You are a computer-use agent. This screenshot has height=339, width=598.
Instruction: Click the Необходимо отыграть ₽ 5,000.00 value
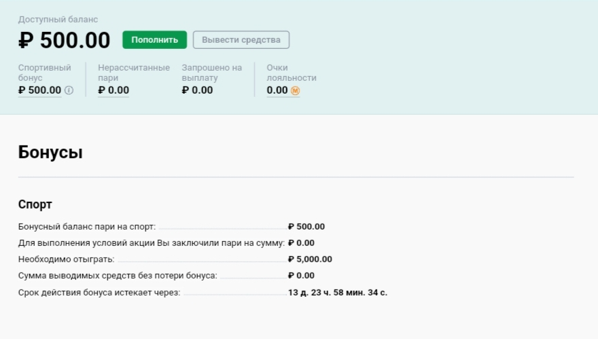(310, 260)
